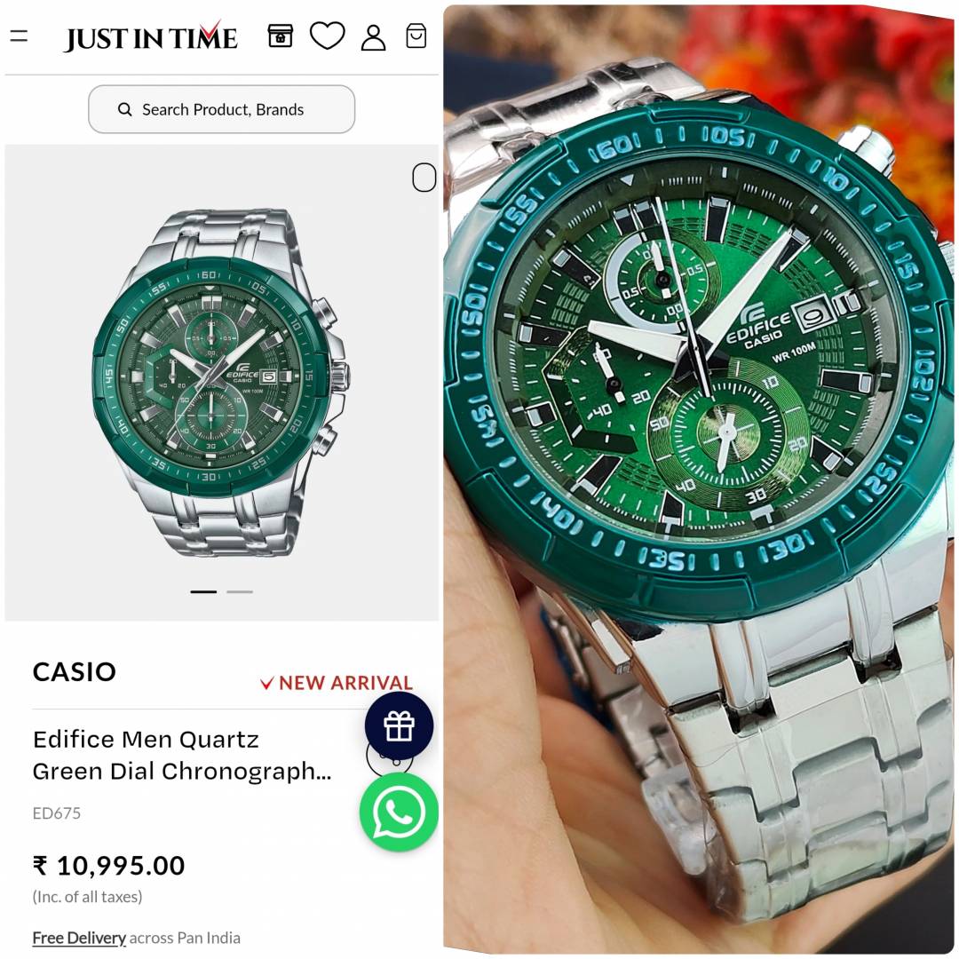Viewport: 959px width, 959px height.
Task: Start a WhatsApp chat
Action: 399,812
